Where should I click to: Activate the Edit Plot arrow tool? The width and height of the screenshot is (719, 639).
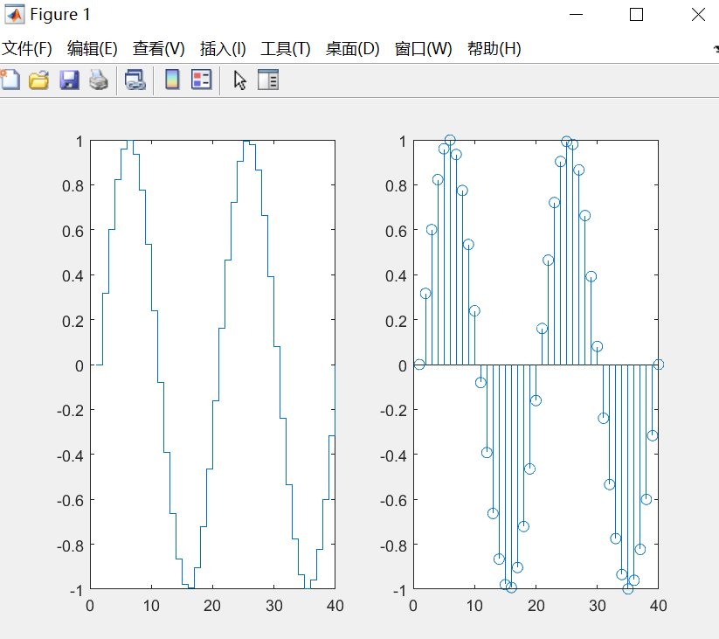tap(238, 80)
